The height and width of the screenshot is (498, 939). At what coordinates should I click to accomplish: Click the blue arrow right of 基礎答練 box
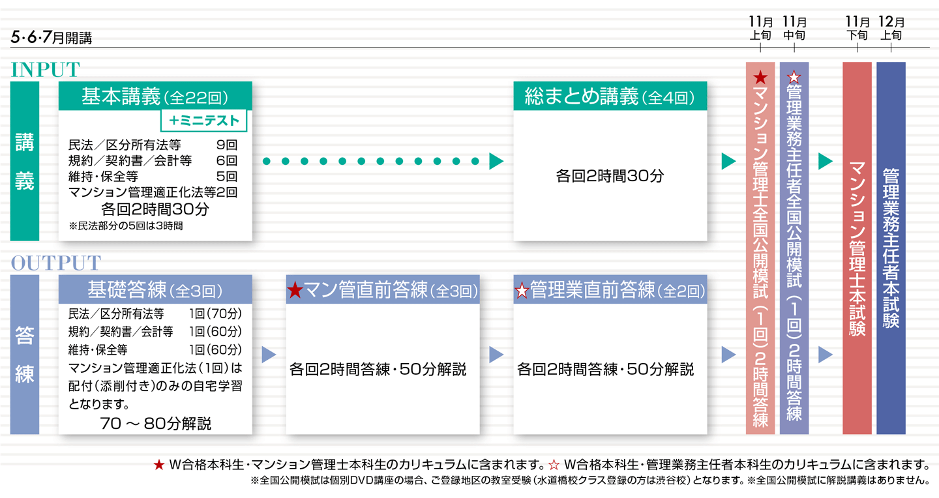(x=269, y=355)
